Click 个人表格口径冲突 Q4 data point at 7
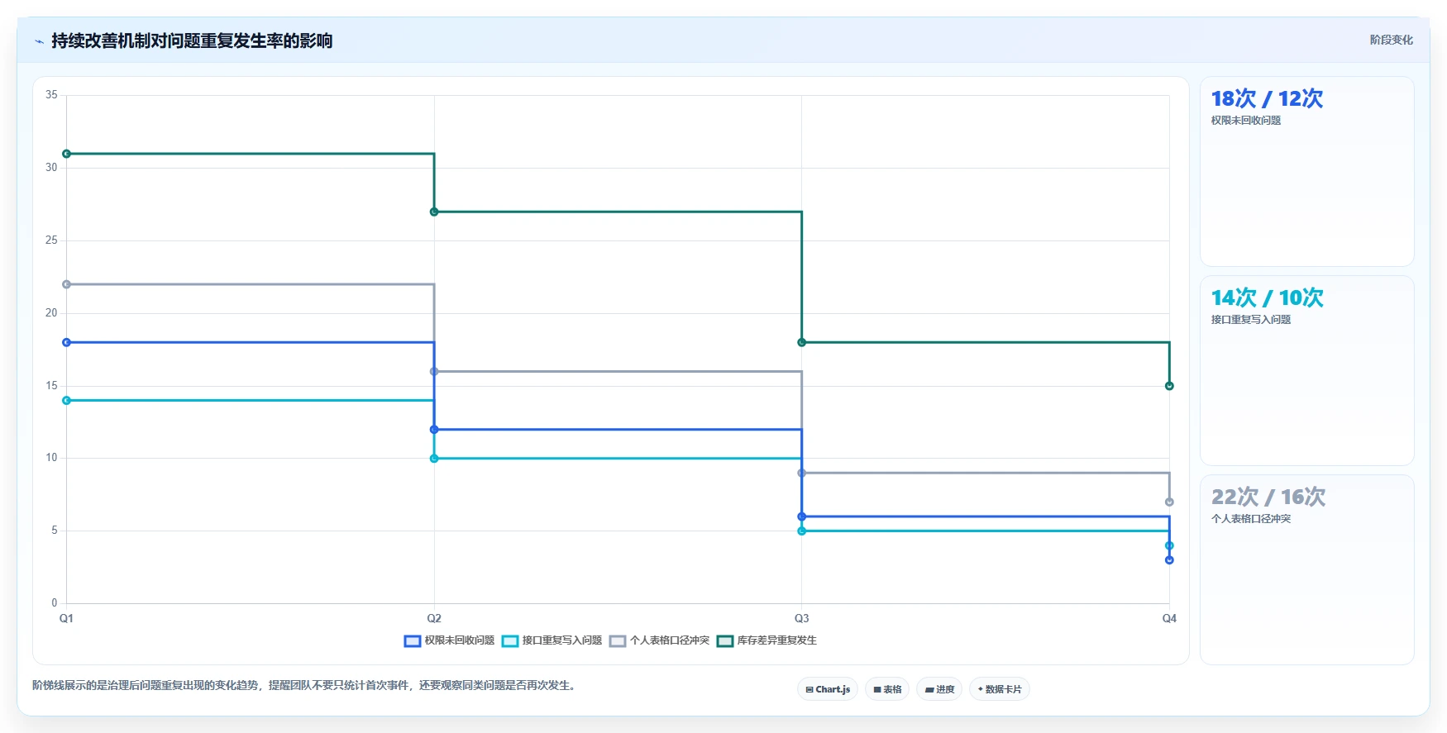 [1169, 502]
